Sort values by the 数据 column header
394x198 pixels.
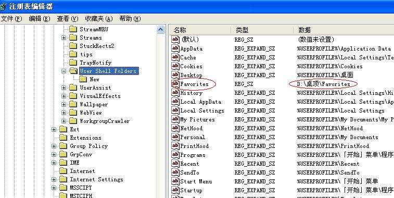click(344, 30)
